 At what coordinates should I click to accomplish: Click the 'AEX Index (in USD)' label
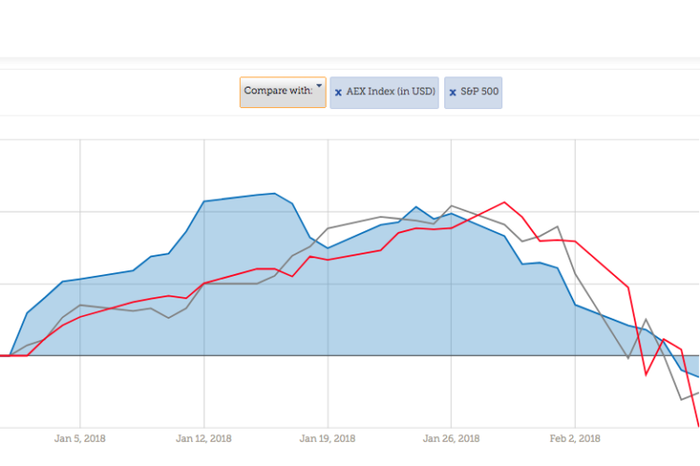click(x=391, y=92)
